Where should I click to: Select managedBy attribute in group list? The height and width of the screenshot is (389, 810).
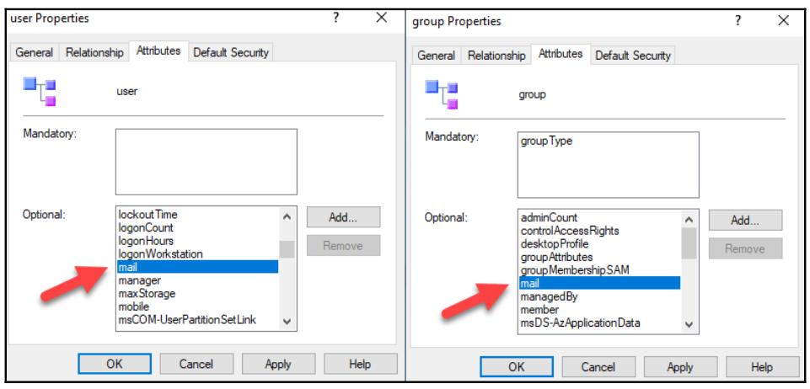pos(544,297)
